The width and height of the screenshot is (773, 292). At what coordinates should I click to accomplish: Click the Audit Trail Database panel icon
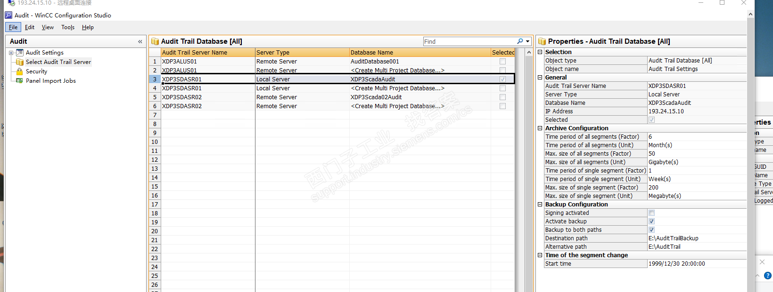155,41
